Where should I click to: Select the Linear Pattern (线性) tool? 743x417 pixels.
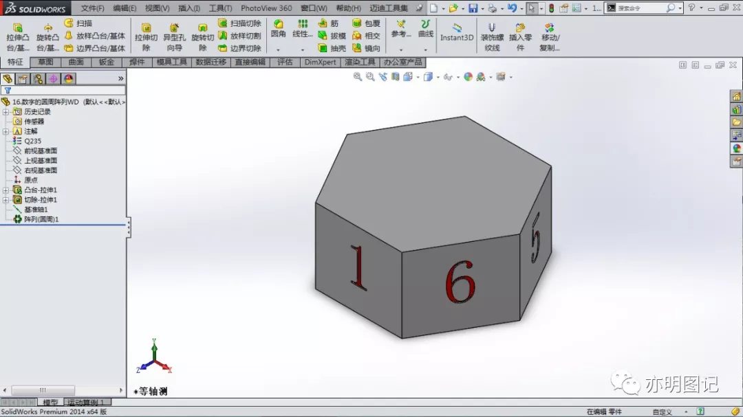(302, 28)
